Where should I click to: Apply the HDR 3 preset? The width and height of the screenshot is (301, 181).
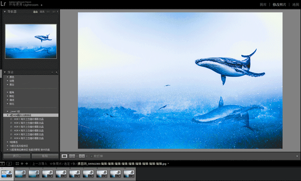point(28,127)
